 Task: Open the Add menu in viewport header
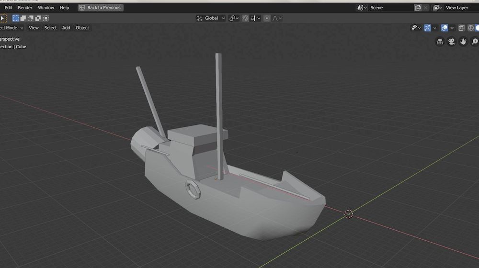click(66, 28)
